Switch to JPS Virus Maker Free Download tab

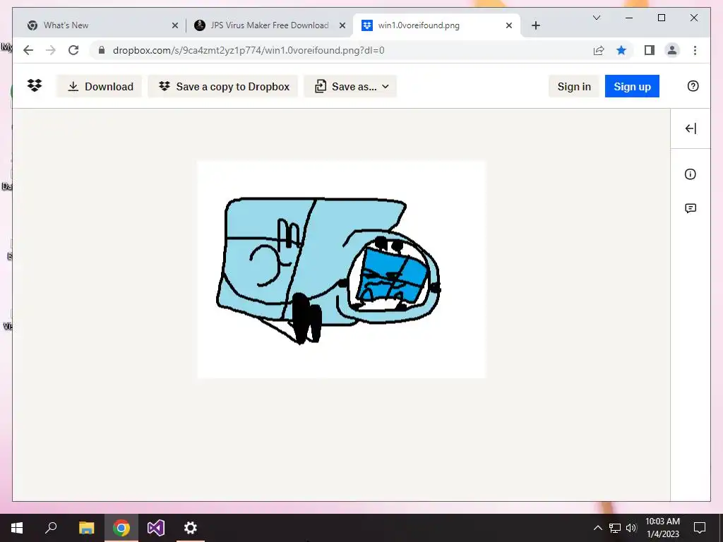coord(269,25)
